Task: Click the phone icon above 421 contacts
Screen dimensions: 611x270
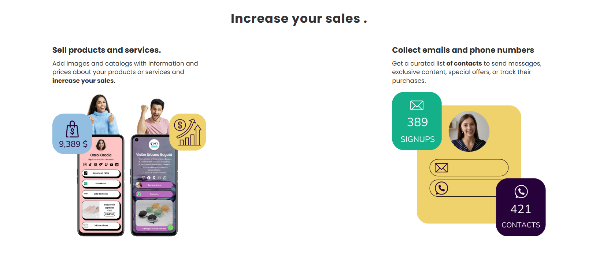Action: (x=521, y=192)
